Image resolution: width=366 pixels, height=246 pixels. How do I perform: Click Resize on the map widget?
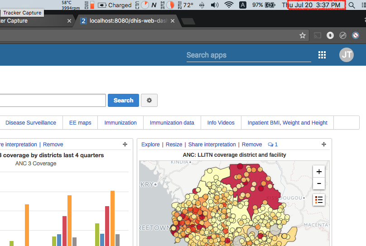[174, 145]
